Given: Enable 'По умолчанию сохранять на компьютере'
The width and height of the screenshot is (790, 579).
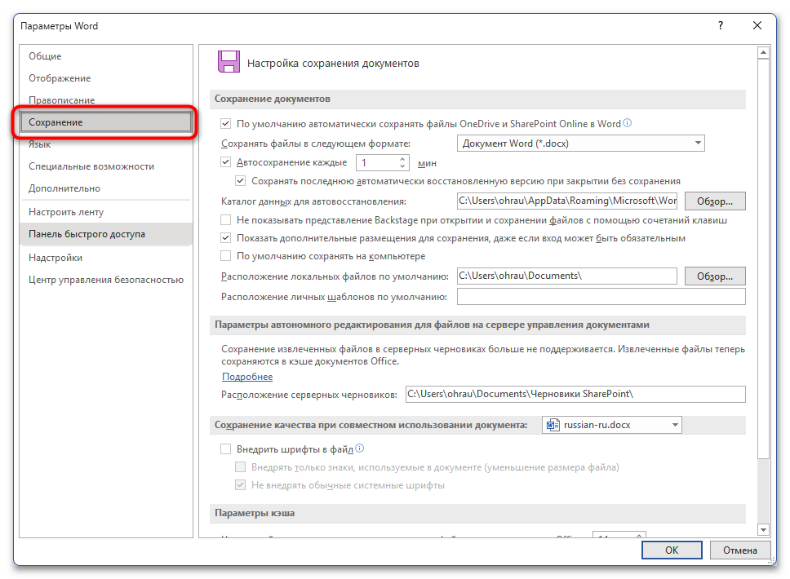Looking at the screenshot, I should click(x=226, y=256).
